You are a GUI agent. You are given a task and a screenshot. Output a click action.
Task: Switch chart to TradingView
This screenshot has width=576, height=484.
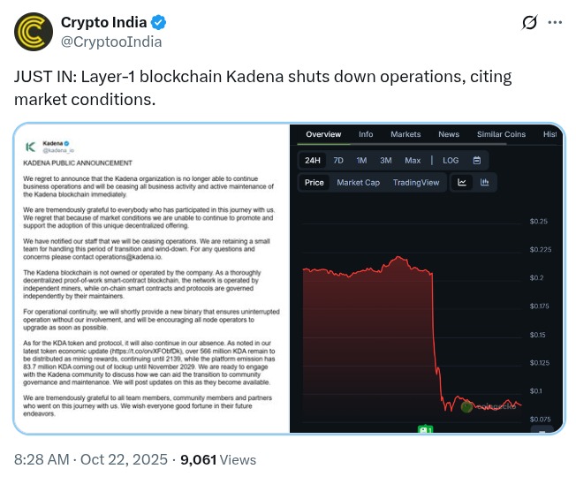click(x=416, y=183)
